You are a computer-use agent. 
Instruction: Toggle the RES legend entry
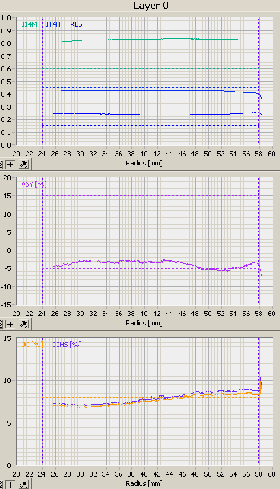76,24
